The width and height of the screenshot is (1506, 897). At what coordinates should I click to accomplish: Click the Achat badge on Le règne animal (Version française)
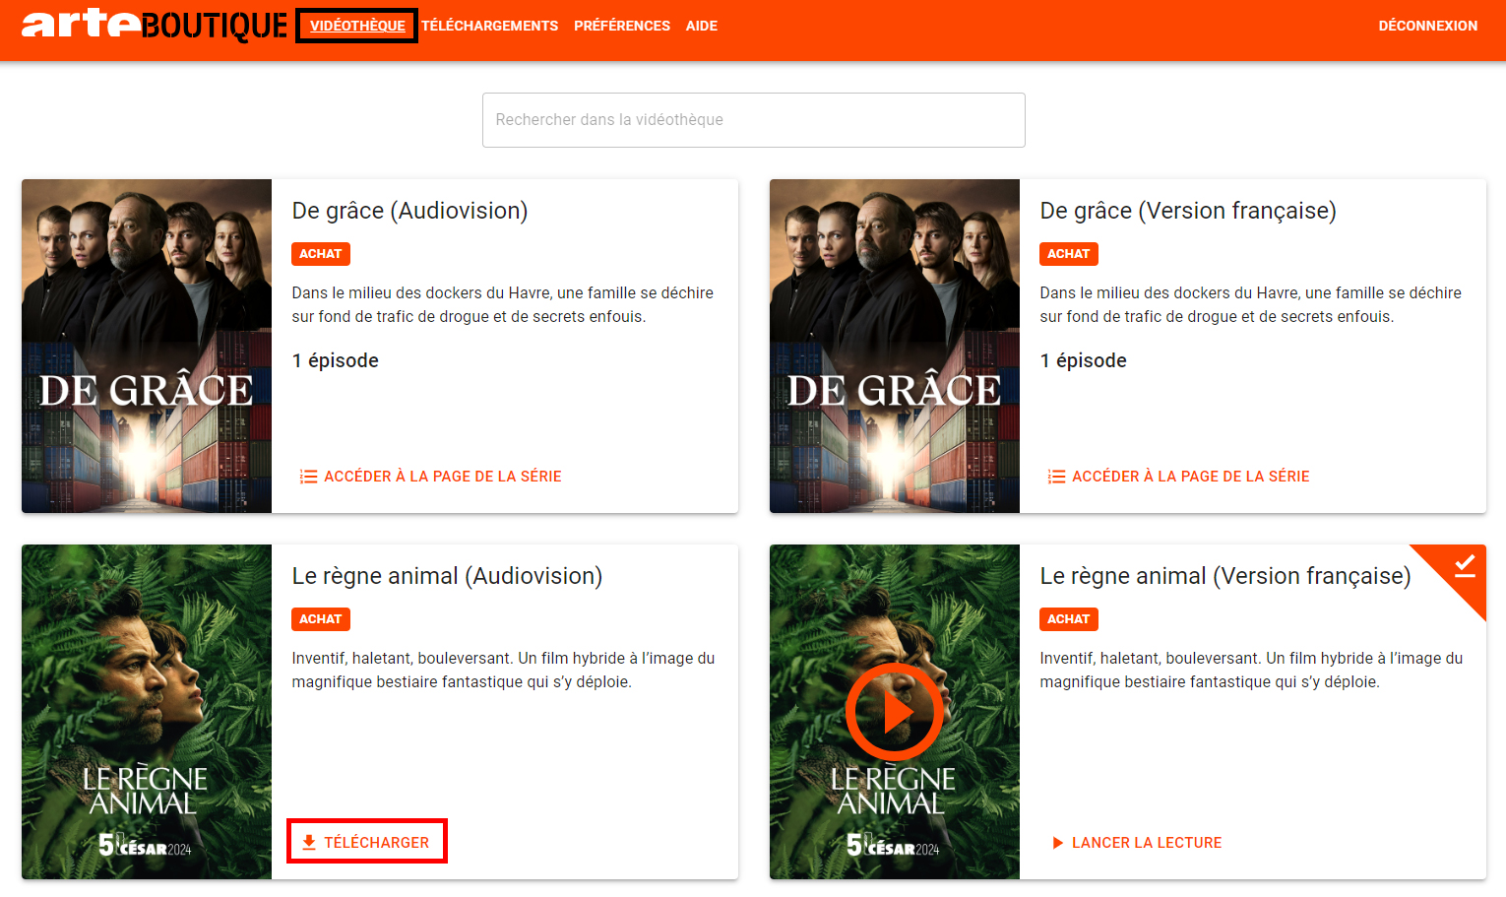[1069, 619]
